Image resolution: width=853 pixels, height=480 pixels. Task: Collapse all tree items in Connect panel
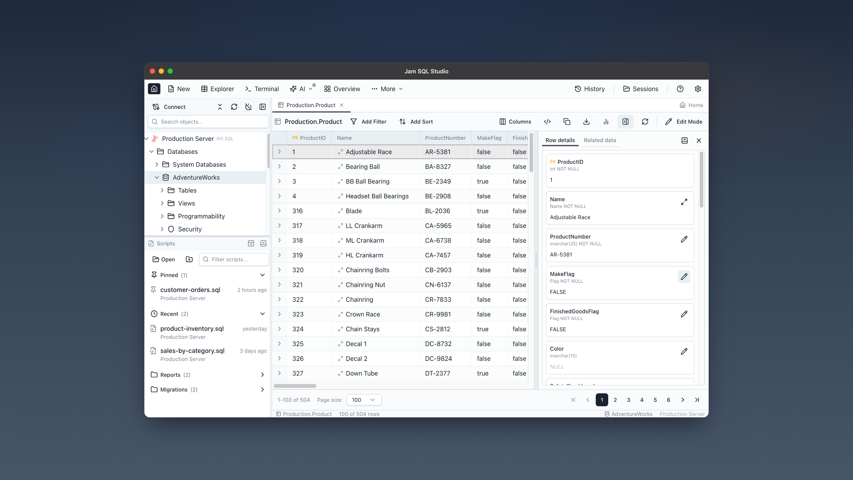click(x=219, y=107)
